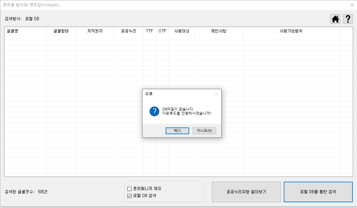Uncheck 로컬 DB 검색 checkbox

130,195
